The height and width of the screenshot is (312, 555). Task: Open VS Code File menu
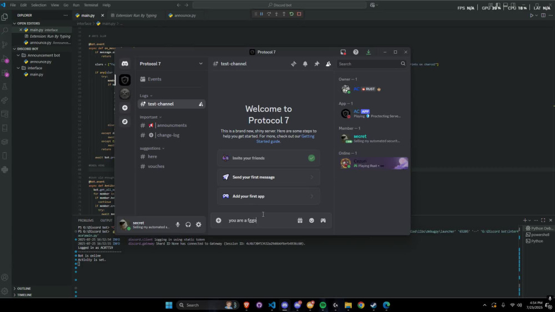pyautogui.click(x=13, y=5)
